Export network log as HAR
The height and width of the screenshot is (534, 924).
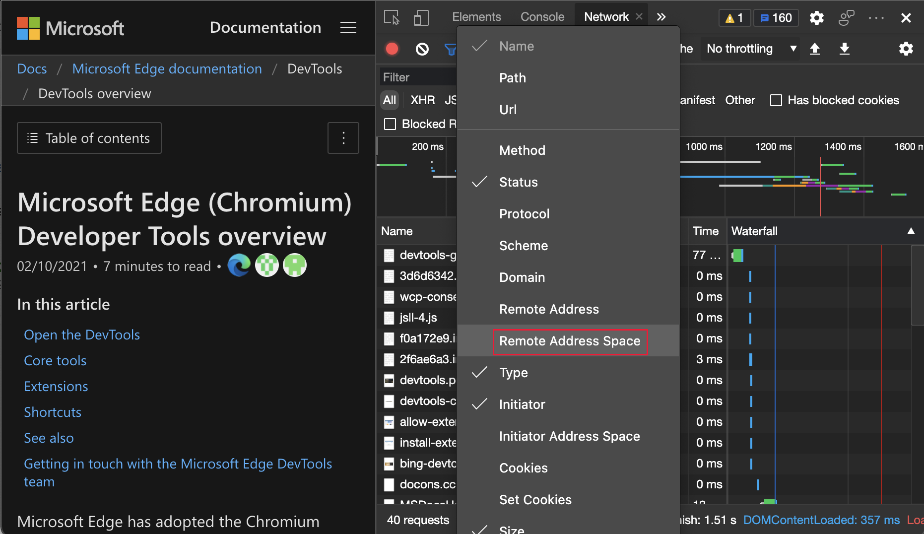845,49
